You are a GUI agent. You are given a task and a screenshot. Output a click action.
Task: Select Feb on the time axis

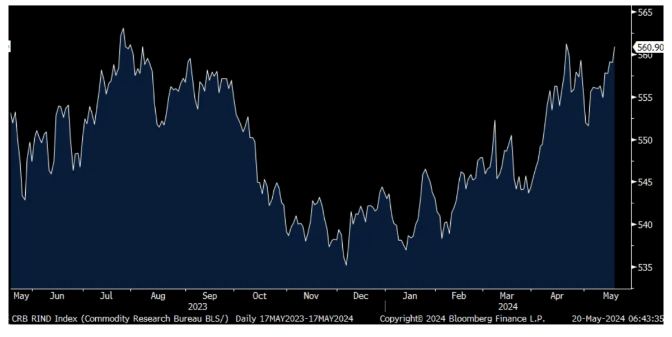click(459, 296)
